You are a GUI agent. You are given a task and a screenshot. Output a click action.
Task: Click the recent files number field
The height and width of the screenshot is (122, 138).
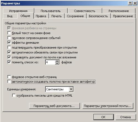[x=50, y=62]
